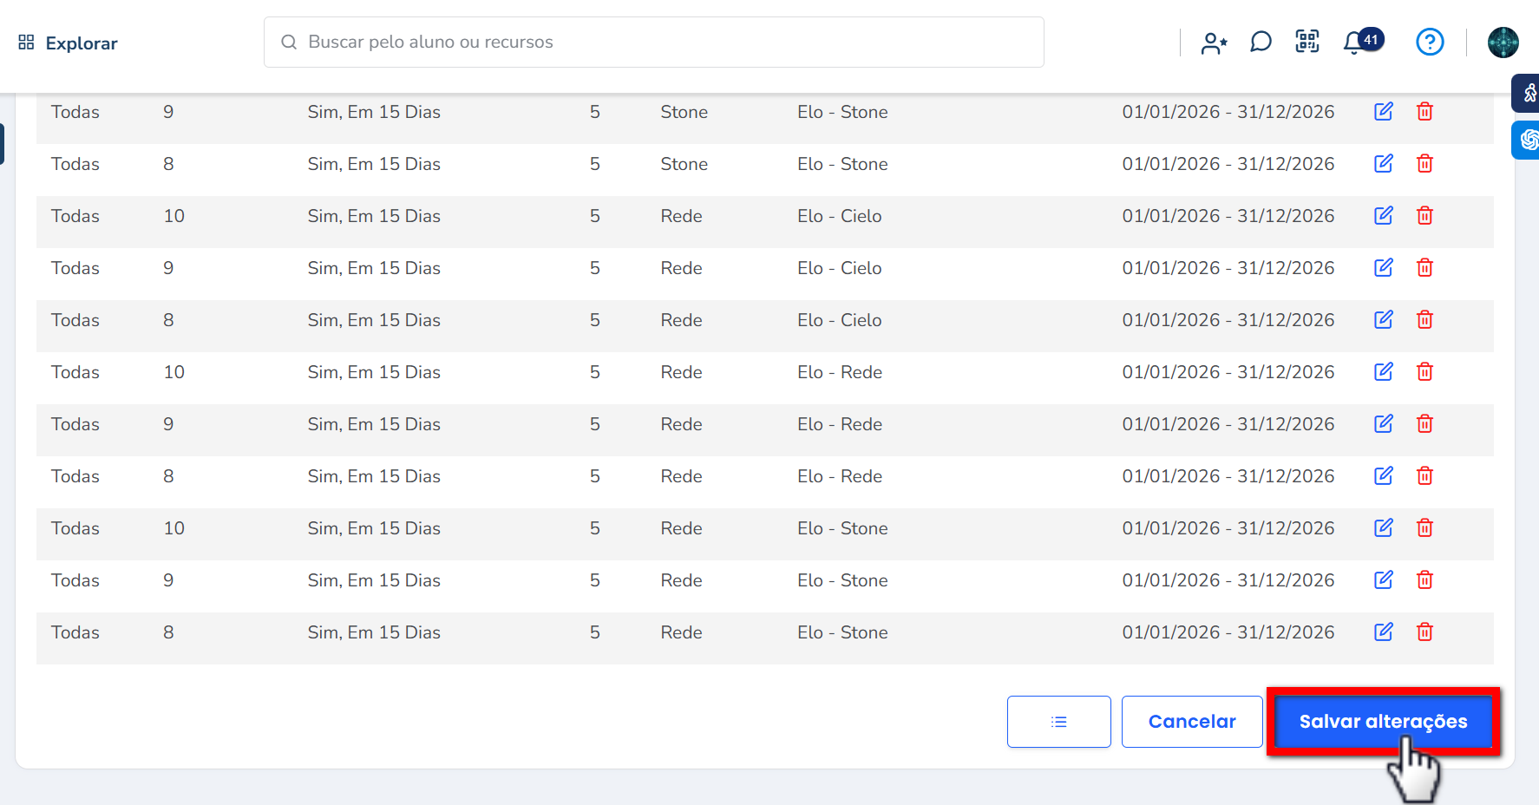
Task: Delete the 10 installments Elo - Cielo row
Action: point(1424,215)
